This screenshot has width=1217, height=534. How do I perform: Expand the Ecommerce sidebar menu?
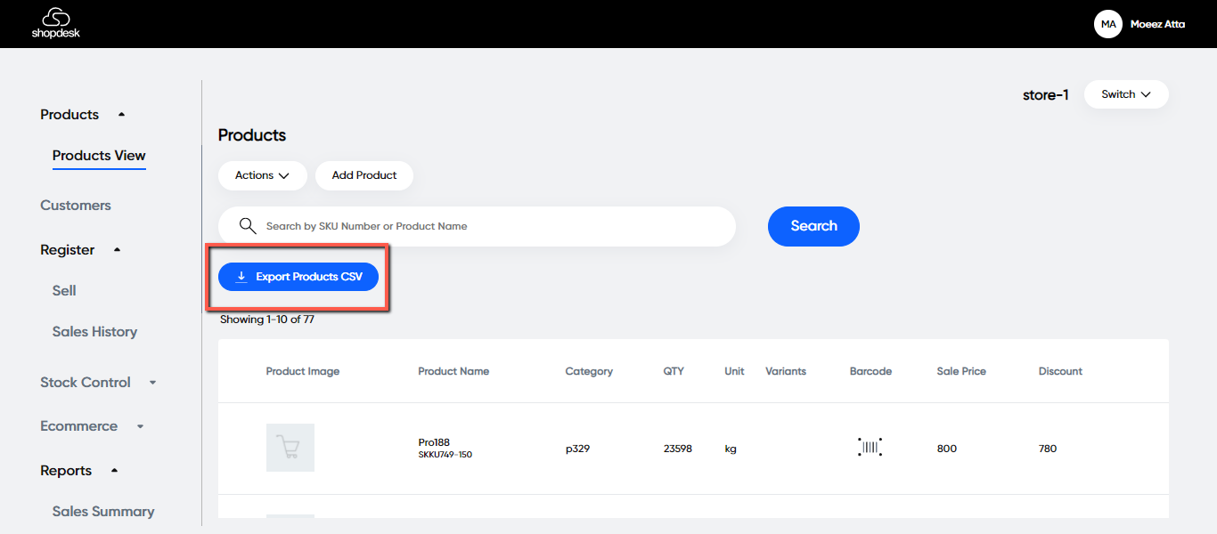click(140, 426)
